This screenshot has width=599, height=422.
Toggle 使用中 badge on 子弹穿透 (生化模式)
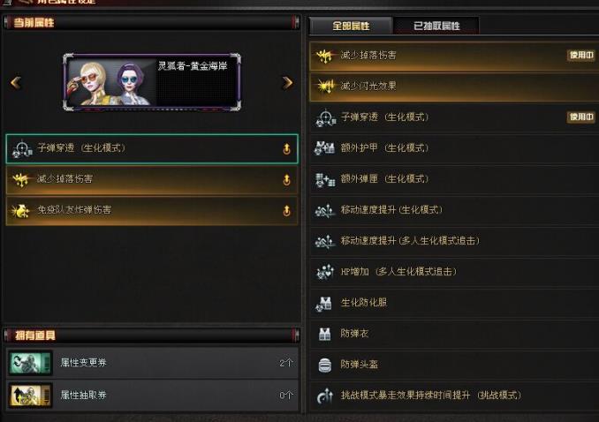[x=581, y=117]
